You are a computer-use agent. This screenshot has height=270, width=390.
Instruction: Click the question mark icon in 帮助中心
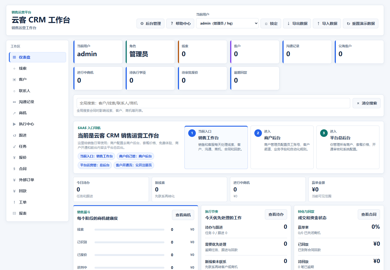click(x=172, y=23)
